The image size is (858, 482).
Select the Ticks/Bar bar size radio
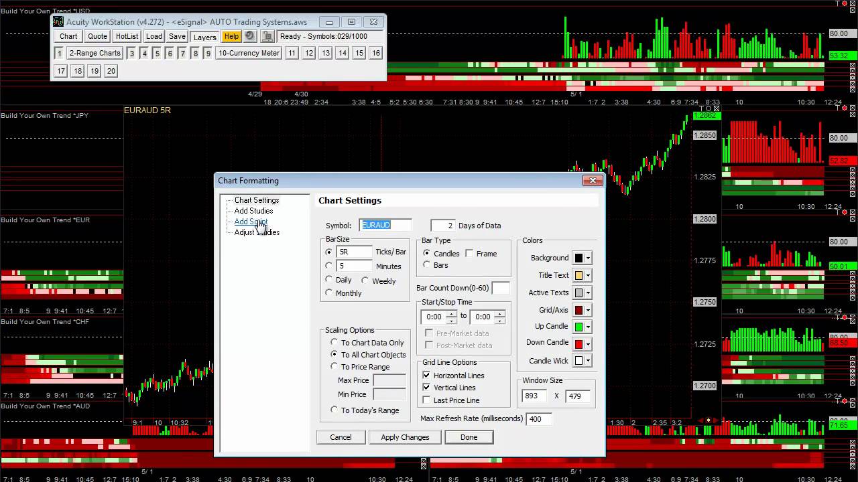(328, 252)
